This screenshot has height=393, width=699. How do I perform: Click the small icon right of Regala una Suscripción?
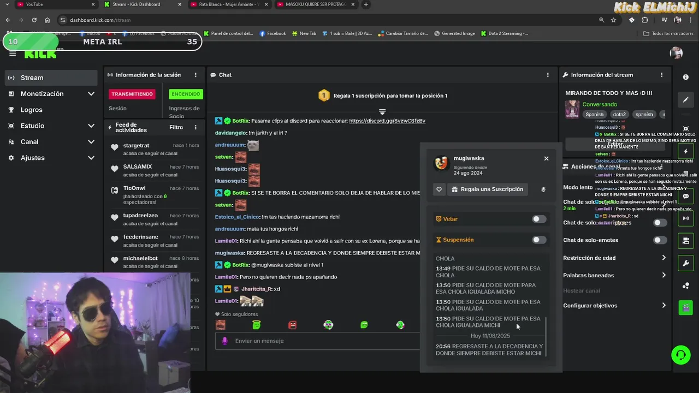pyautogui.click(x=543, y=189)
